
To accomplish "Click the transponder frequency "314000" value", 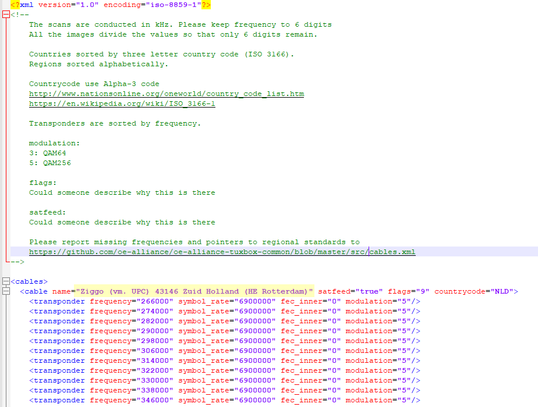I will tap(155, 360).
